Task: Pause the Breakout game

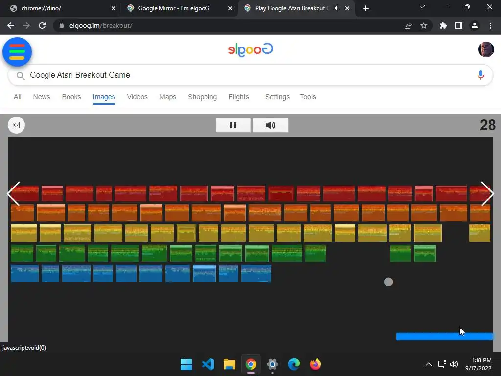Action: pyautogui.click(x=233, y=125)
